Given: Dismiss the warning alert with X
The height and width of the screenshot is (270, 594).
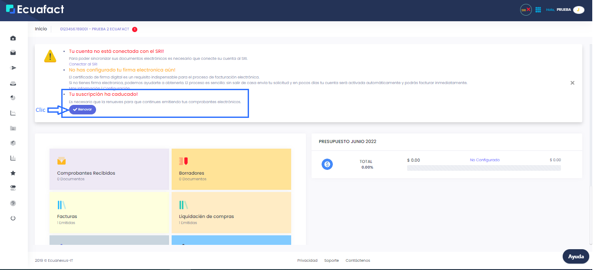Looking at the screenshot, I should tap(572, 83).
